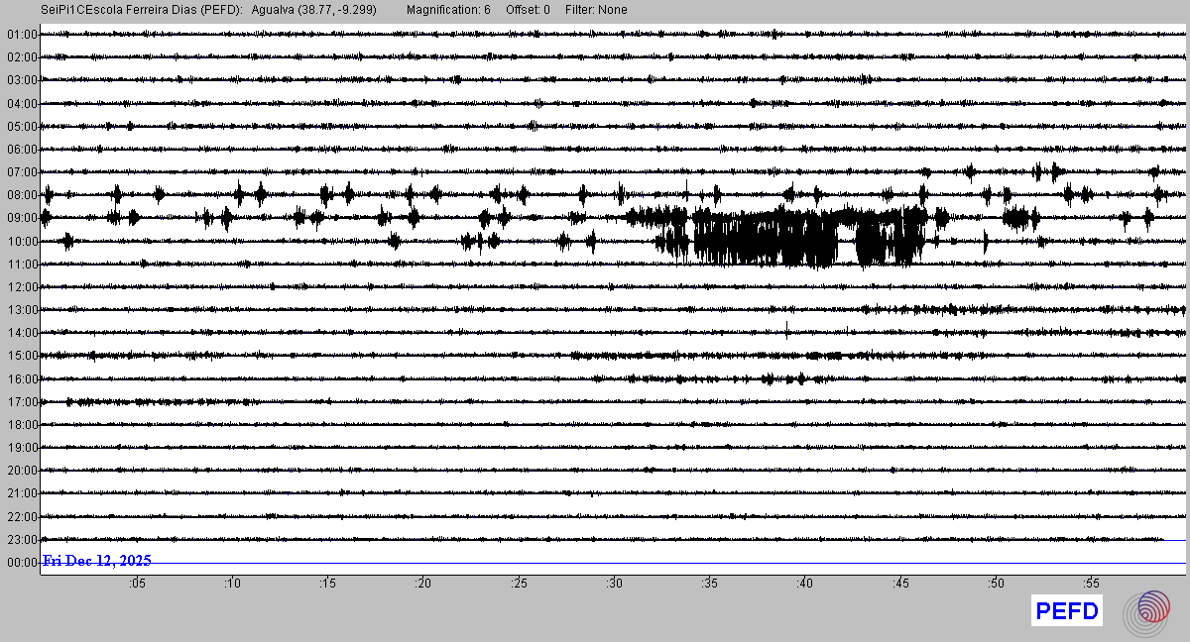The image size is (1190, 642).
Task: Click the :55 minute axis marker
Action: [x=1090, y=584]
